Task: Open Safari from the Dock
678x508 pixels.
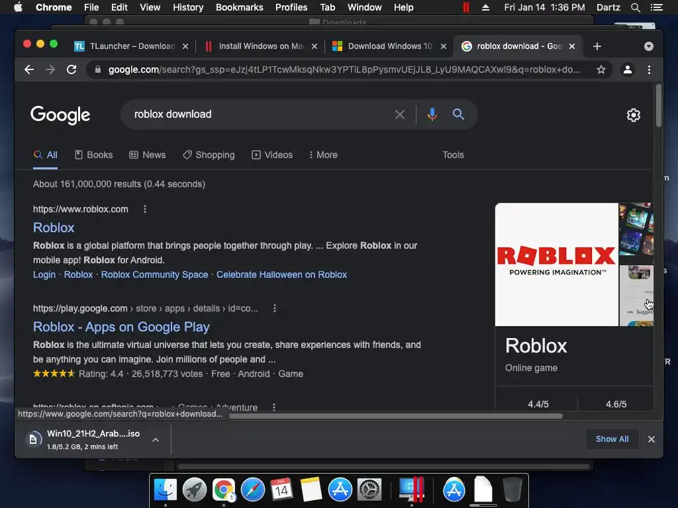Action: (252, 490)
